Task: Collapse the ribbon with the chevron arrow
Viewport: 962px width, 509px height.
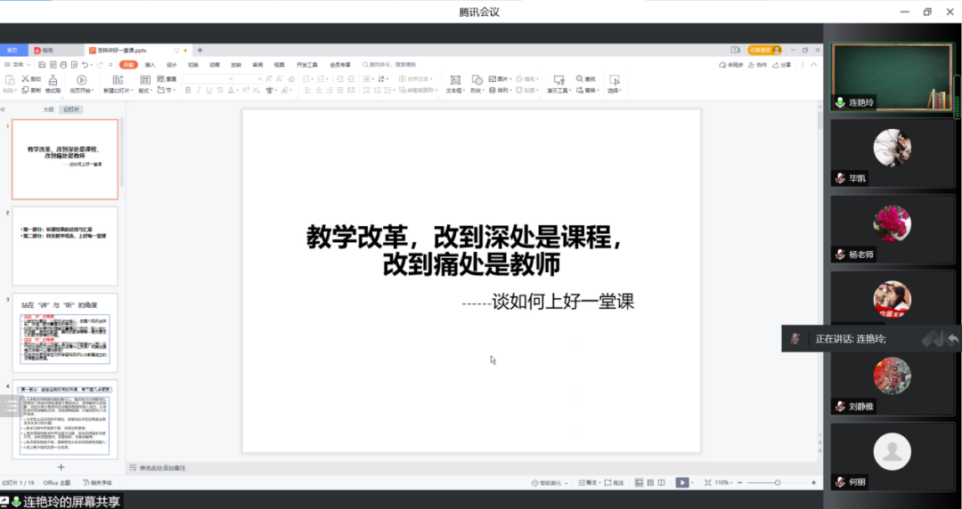Action: click(x=814, y=65)
